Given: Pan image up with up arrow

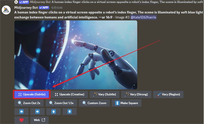Looking at the screenshot, I should click(53, 111).
